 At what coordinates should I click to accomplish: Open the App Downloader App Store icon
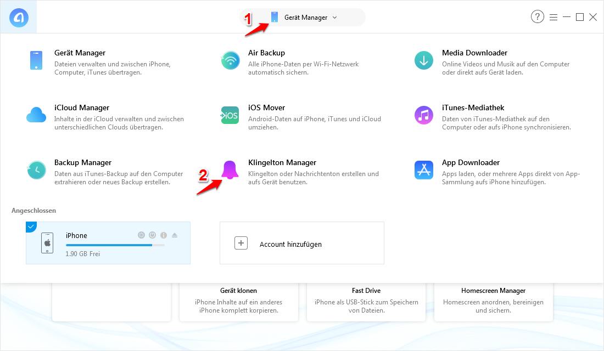tap(424, 169)
